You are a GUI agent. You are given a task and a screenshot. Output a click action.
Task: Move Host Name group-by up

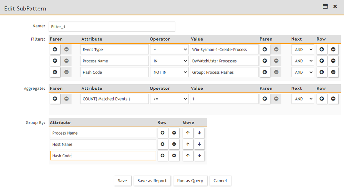click(x=188, y=144)
